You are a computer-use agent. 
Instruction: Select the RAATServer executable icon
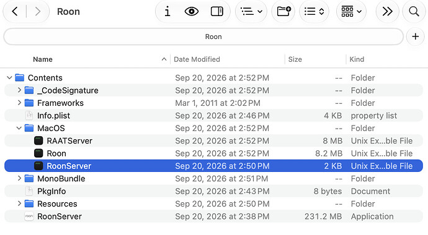coord(38,140)
